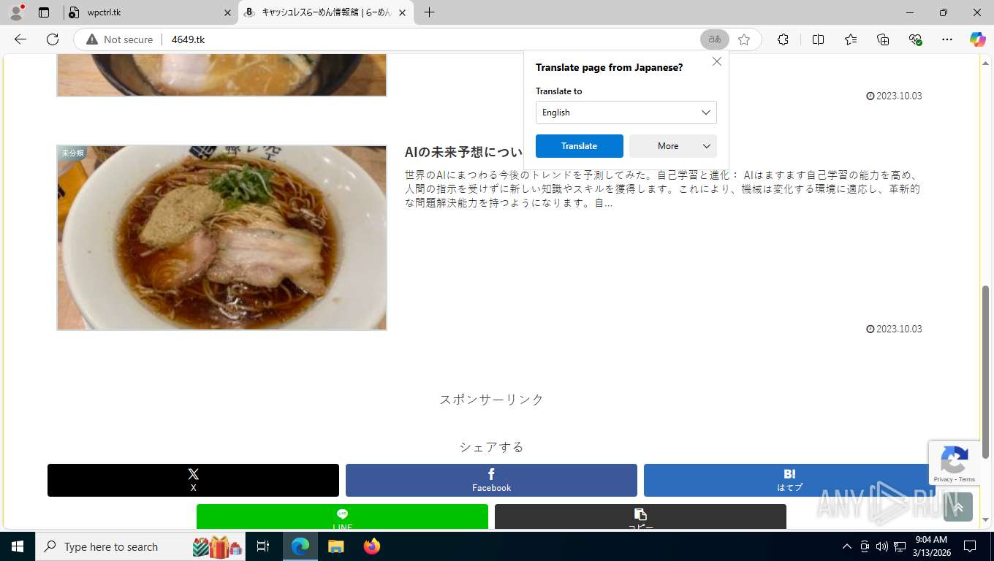The height and width of the screenshot is (561, 994).
Task: Open Task View on the taskbar
Action: [263, 546]
